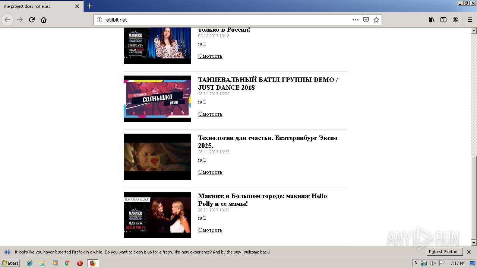Go back to previous page

tap(7, 20)
